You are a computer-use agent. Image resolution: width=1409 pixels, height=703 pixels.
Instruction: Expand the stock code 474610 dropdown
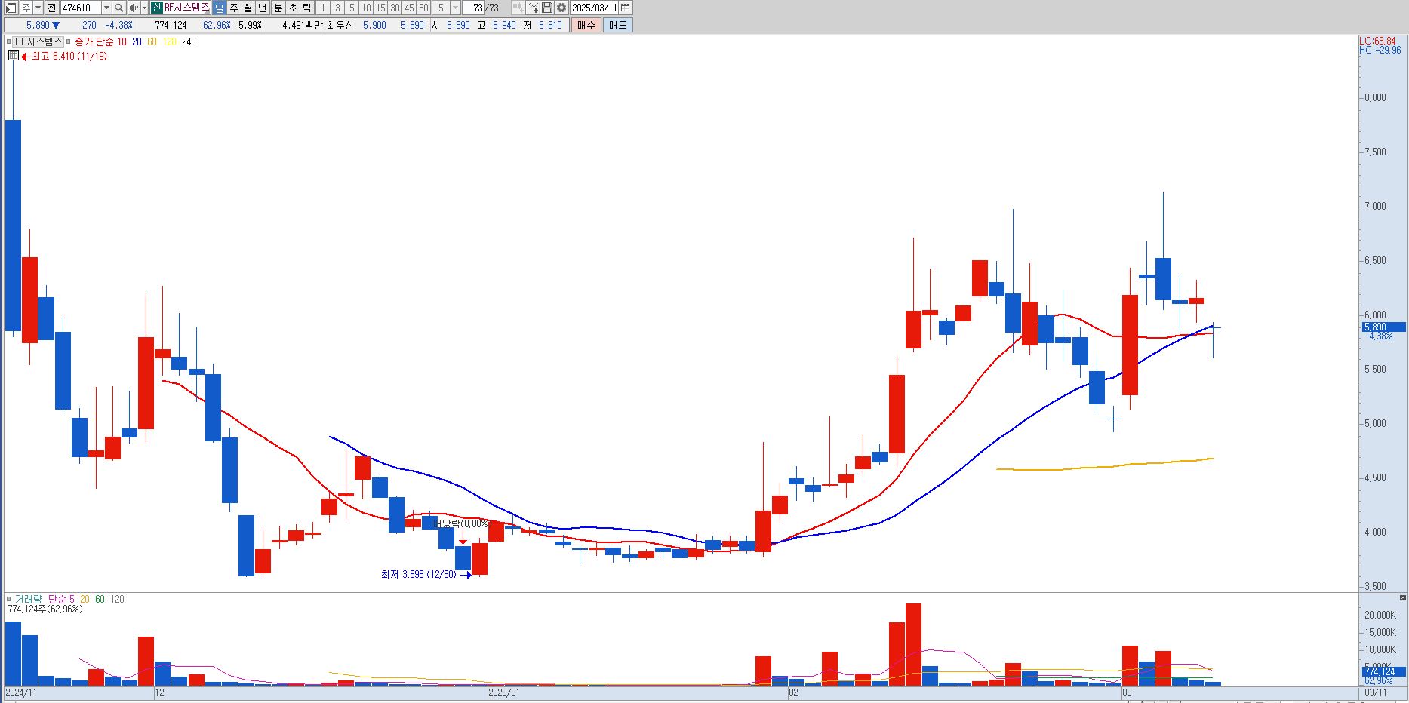coord(106,8)
